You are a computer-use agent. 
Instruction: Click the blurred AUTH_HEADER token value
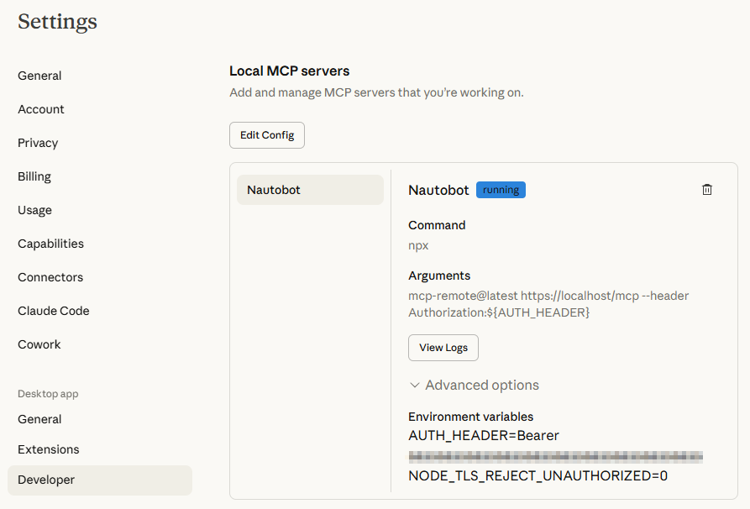(555, 456)
